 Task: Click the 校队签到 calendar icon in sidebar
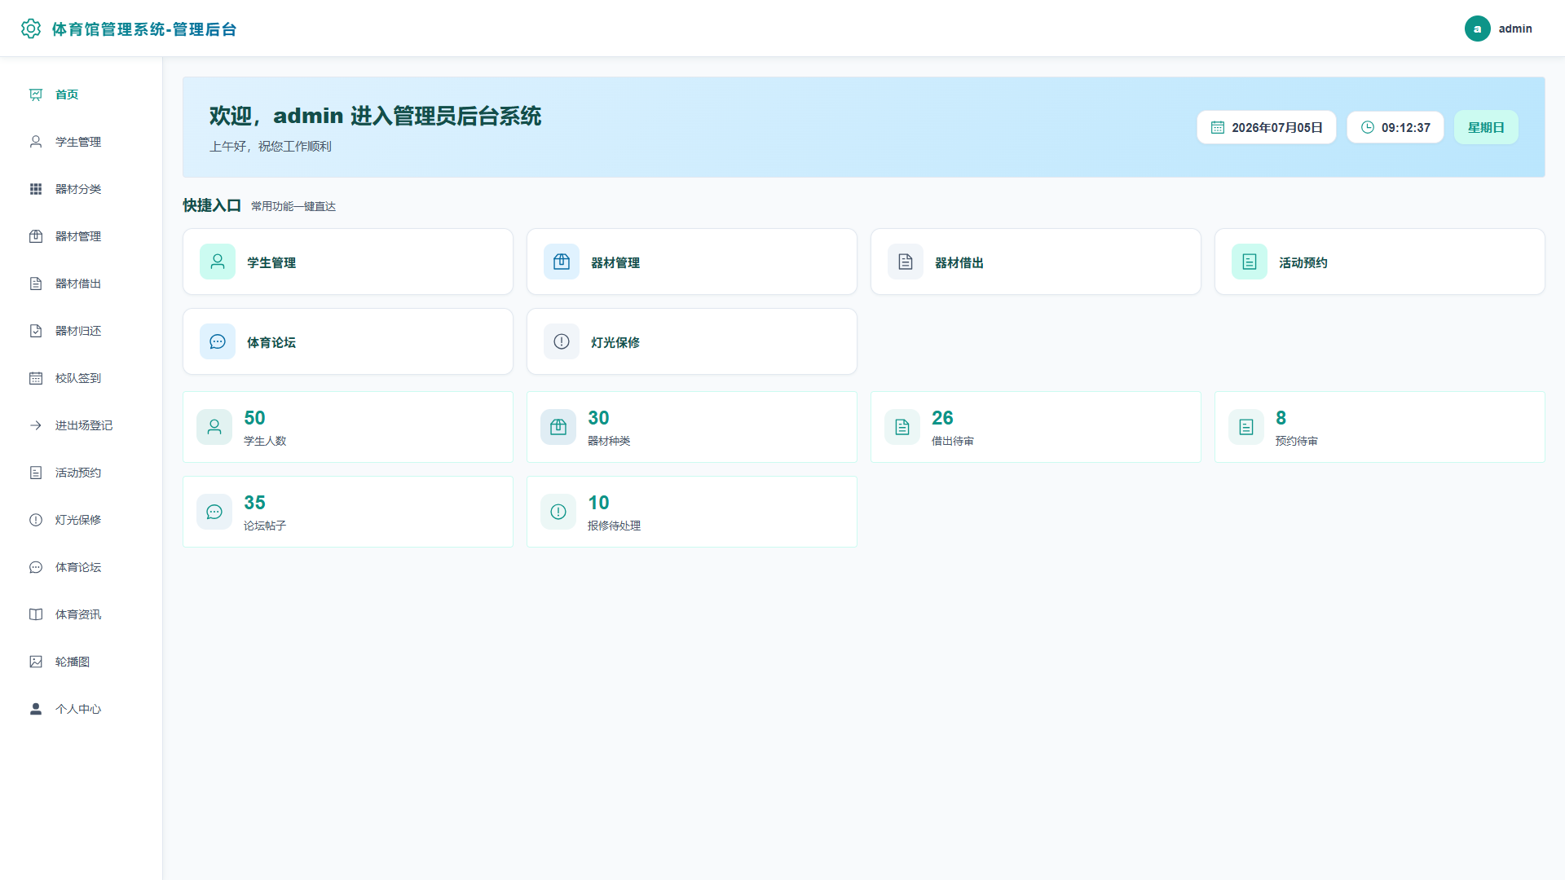tap(36, 378)
